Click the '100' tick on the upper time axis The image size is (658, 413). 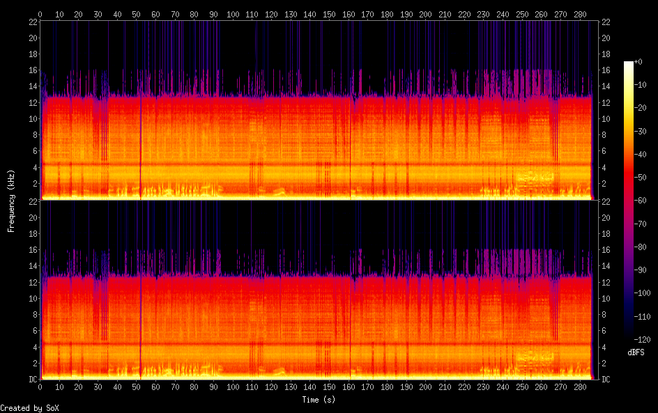233,14
